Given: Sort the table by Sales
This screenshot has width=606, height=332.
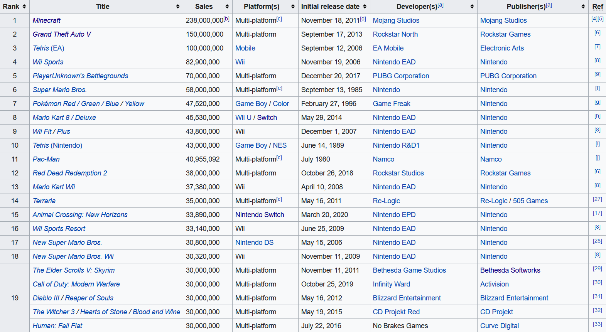Looking at the screenshot, I should [227, 7].
